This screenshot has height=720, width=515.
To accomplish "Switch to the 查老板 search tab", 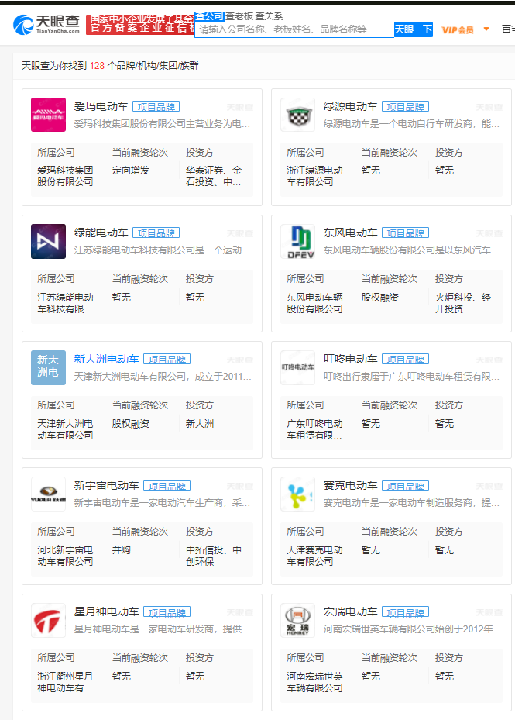I will (239, 16).
